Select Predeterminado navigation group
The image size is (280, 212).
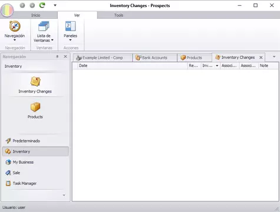(x=35, y=141)
